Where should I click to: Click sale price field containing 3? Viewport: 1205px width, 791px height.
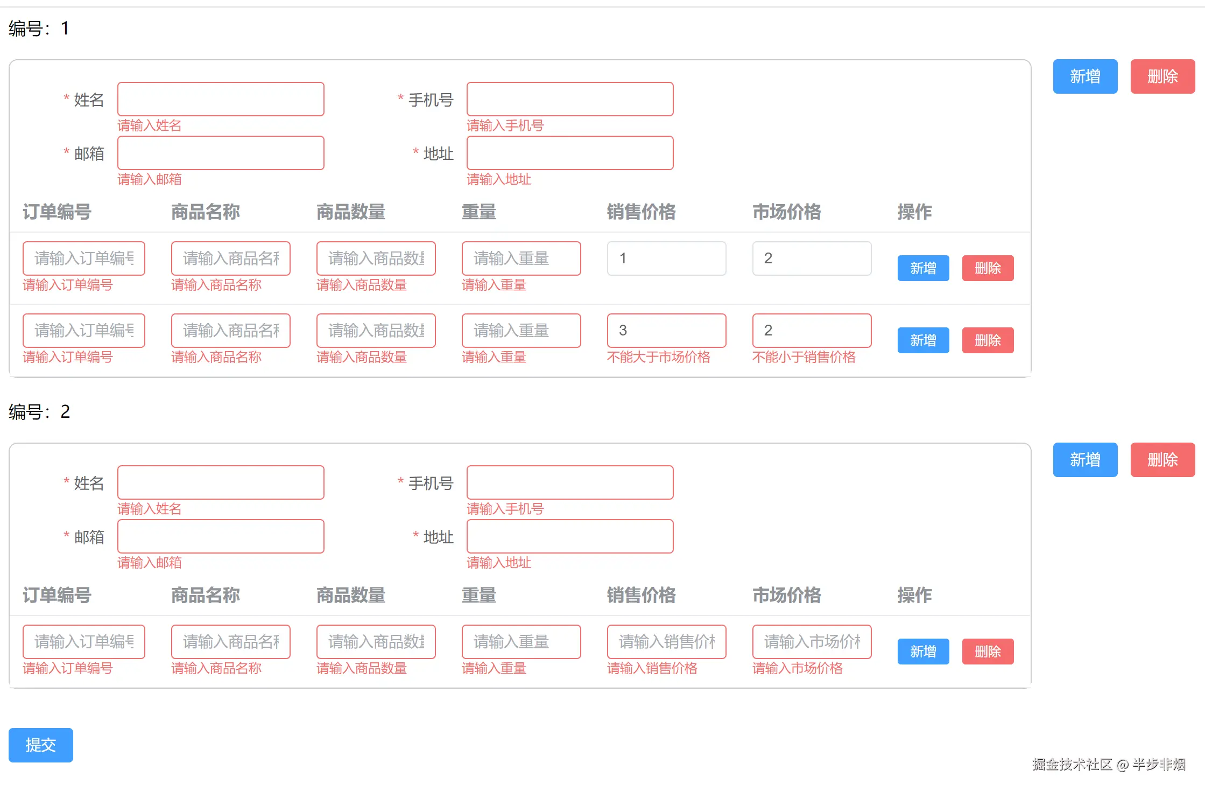pos(666,331)
